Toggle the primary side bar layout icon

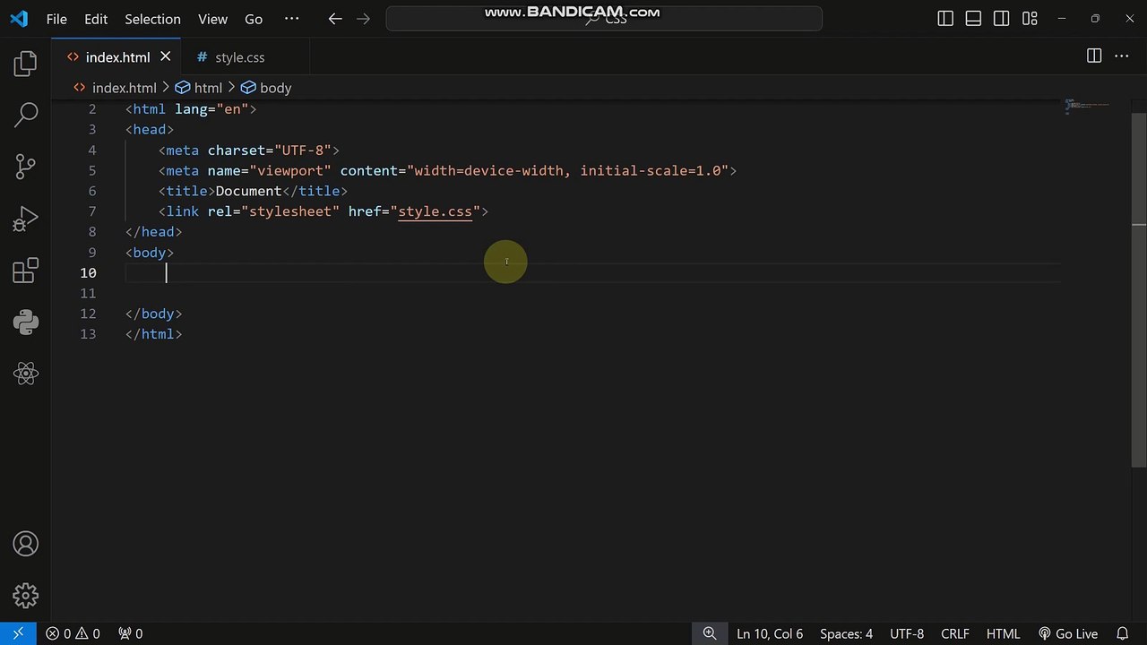945,19
